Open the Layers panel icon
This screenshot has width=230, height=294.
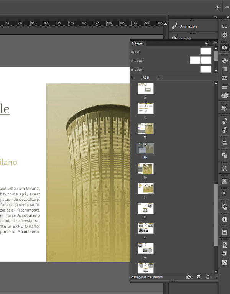(225, 35)
